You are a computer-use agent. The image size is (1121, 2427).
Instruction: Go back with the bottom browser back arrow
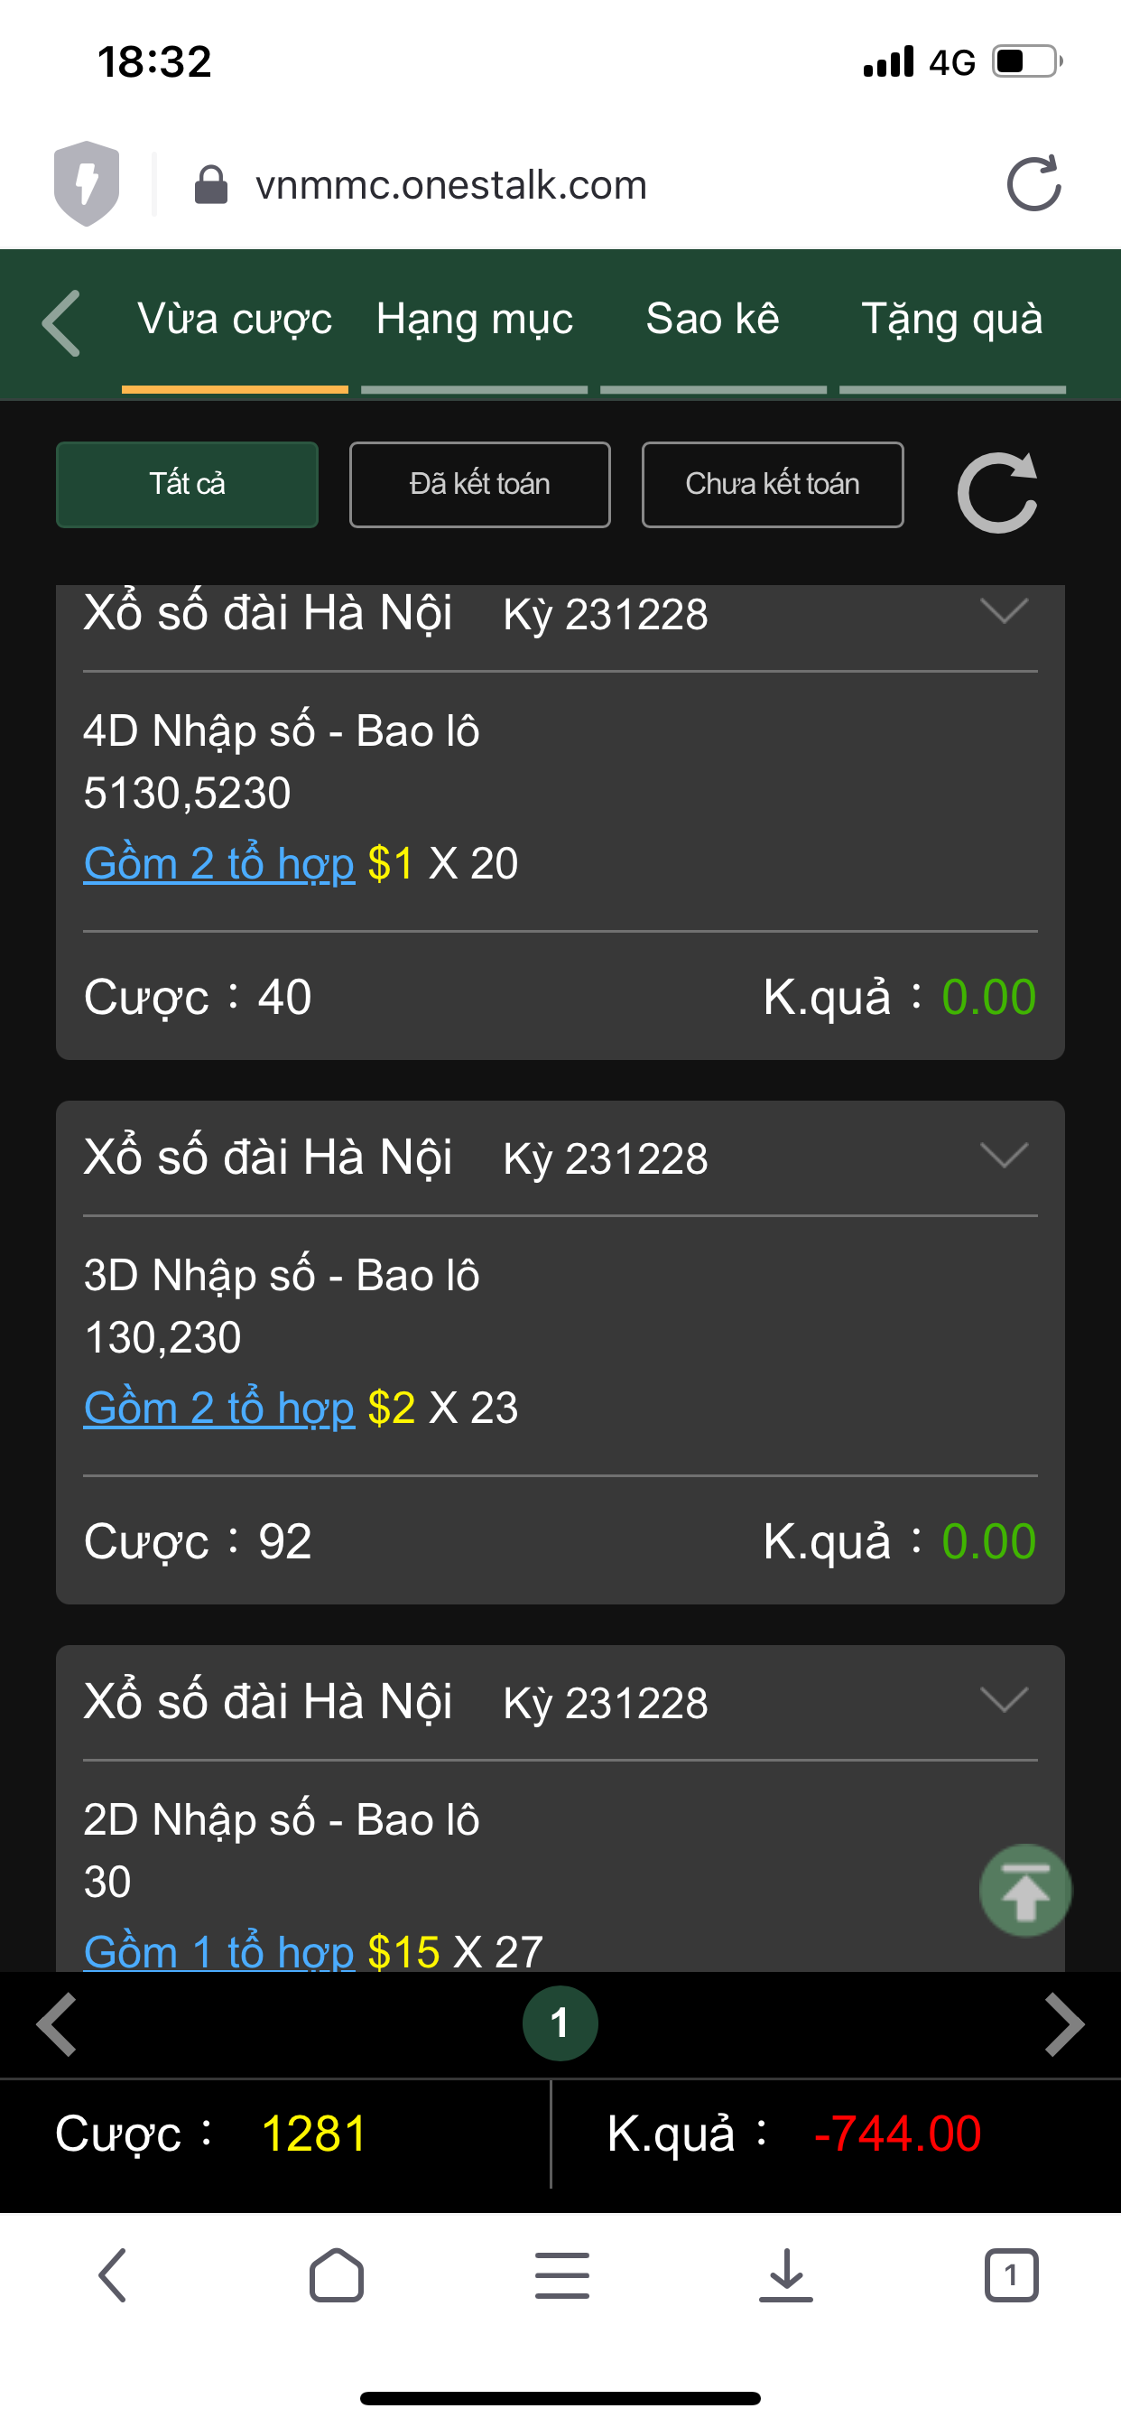coord(112,2275)
